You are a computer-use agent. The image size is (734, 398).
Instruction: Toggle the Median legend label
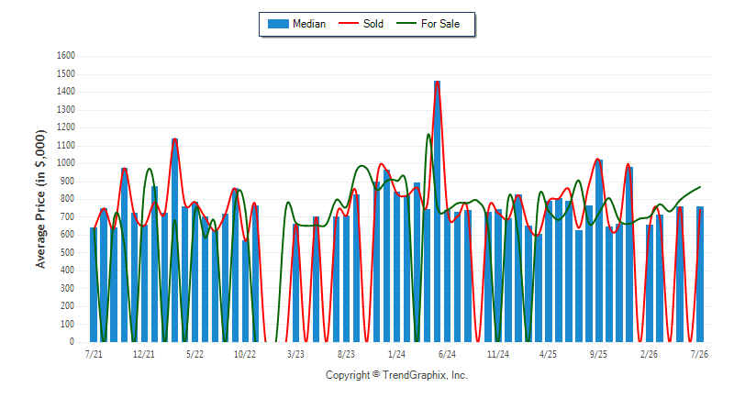coord(309,24)
